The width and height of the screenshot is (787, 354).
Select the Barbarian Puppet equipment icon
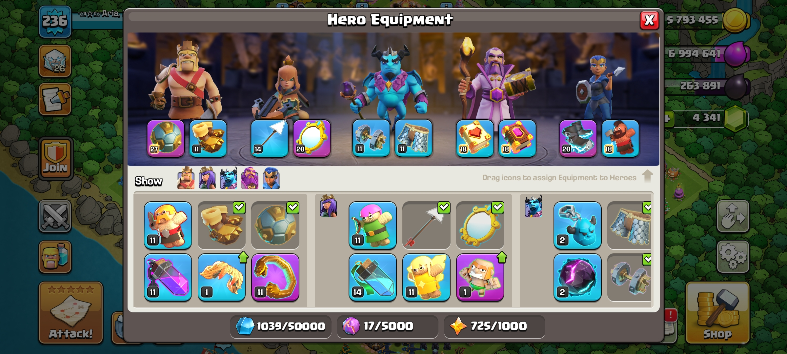coord(168,225)
